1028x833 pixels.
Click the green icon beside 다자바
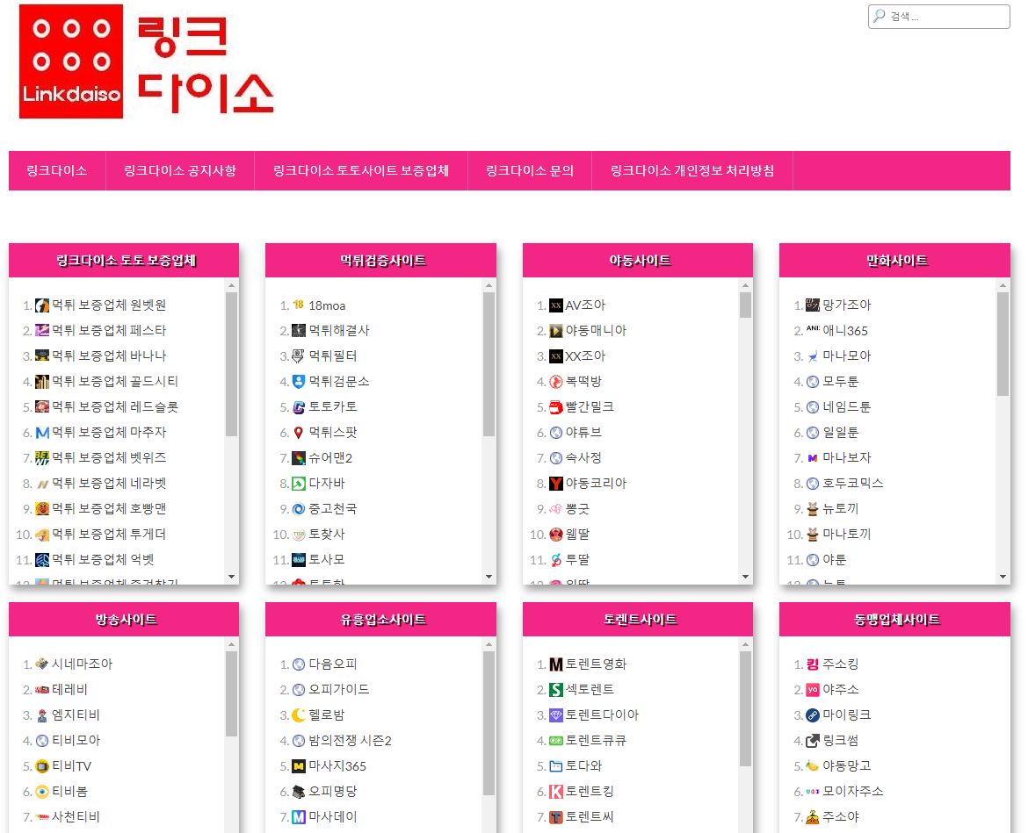(299, 484)
